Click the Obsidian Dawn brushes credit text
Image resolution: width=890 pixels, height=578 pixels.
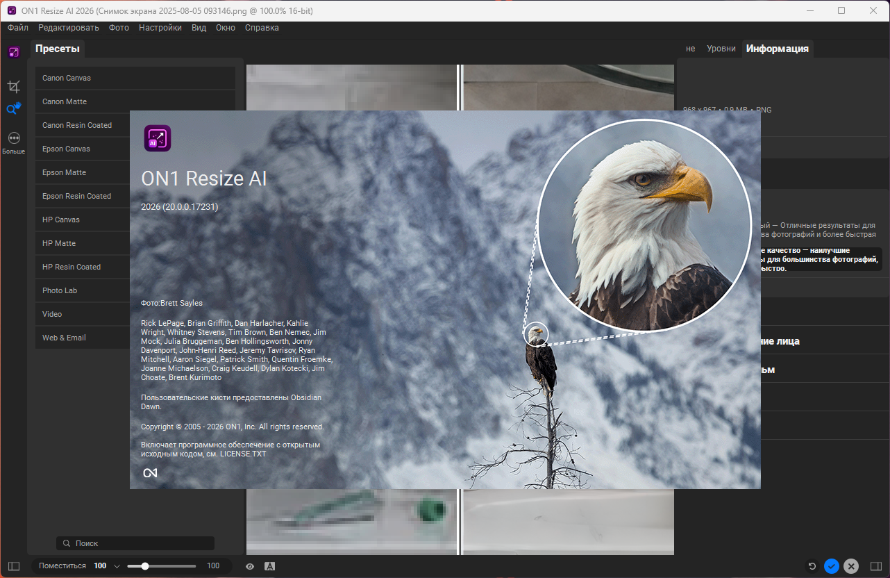(x=231, y=402)
